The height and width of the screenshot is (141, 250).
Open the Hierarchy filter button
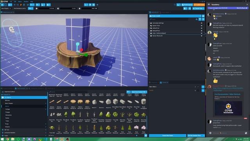pyautogui.click(x=200, y=19)
